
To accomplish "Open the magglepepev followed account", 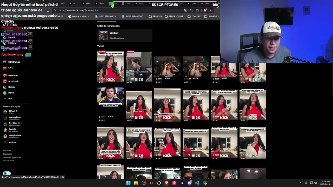I will point(12,136).
